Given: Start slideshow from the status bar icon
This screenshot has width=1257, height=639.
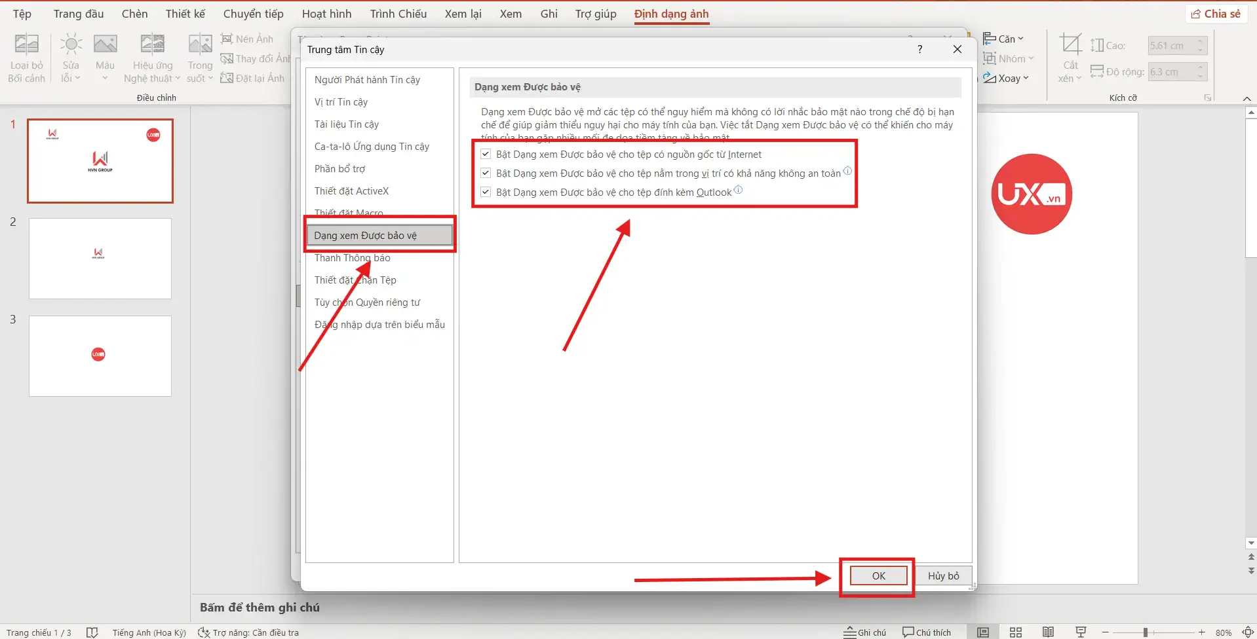Looking at the screenshot, I should pos(1079,632).
